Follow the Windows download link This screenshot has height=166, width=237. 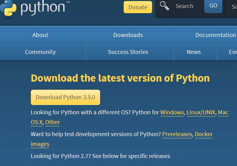point(172,112)
